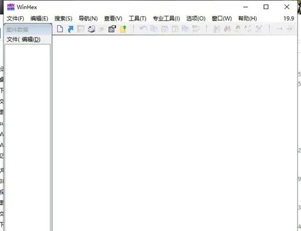Click the grey binoculars Find Text icon
Screen dimensions: 301x231
[x=216, y=29]
